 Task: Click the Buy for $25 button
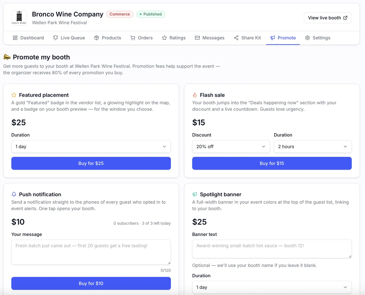(x=91, y=163)
